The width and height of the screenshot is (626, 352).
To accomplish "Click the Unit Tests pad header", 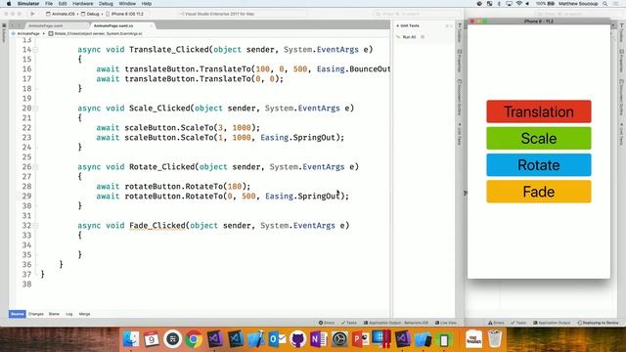I will (408, 25).
